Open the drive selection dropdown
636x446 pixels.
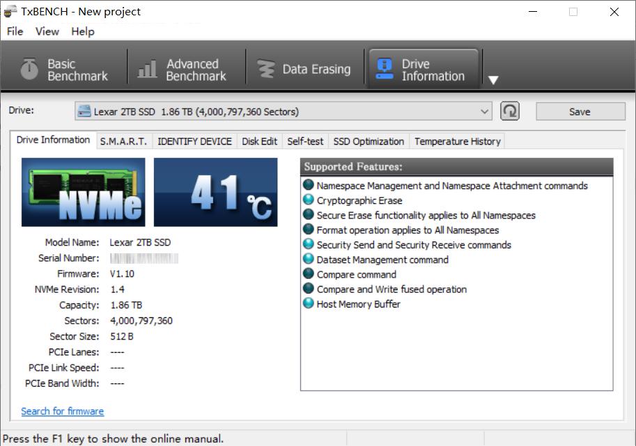click(279, 111)
